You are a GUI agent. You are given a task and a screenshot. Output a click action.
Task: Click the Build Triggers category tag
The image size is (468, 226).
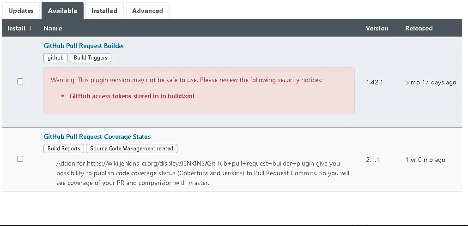coord(91,58)
